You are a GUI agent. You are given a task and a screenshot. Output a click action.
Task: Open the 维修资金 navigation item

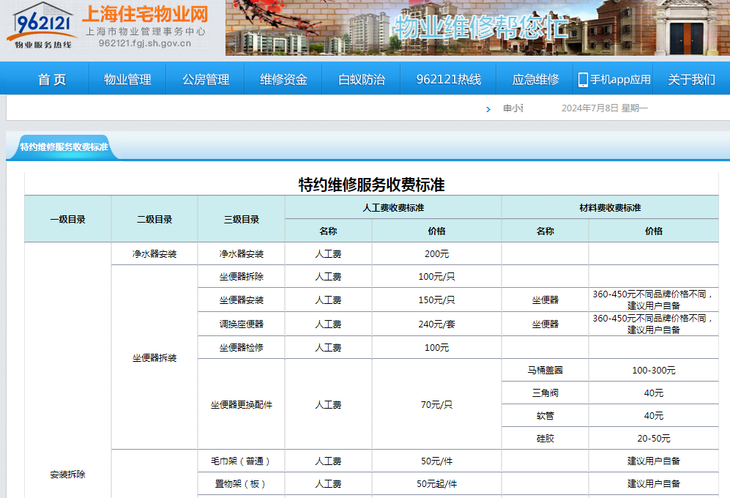[283, 80]
